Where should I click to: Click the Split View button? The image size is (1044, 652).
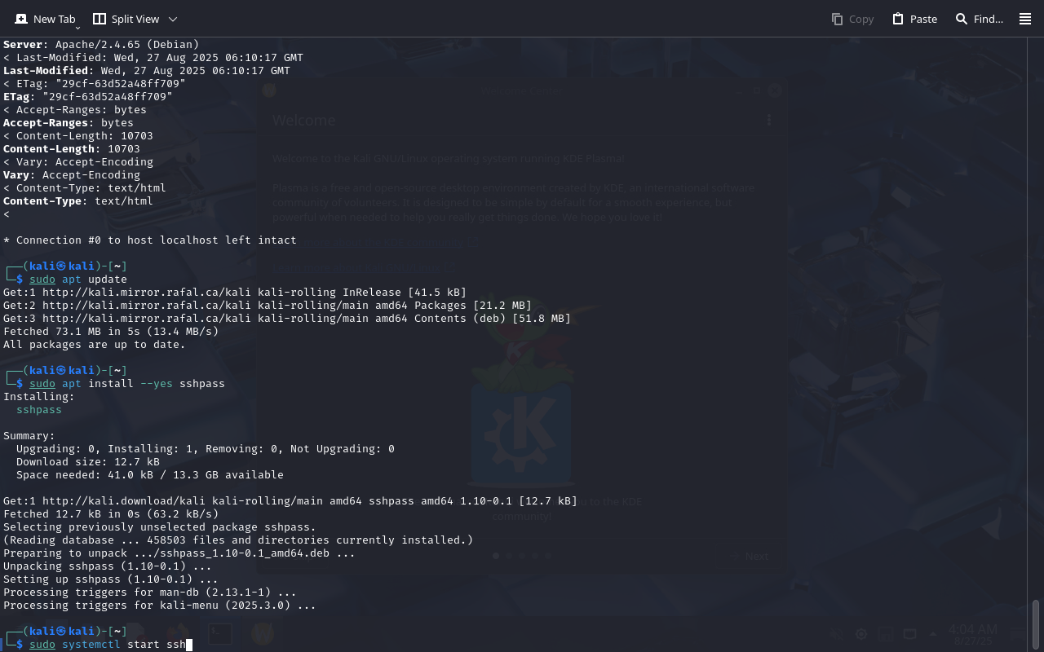(126, 19)
